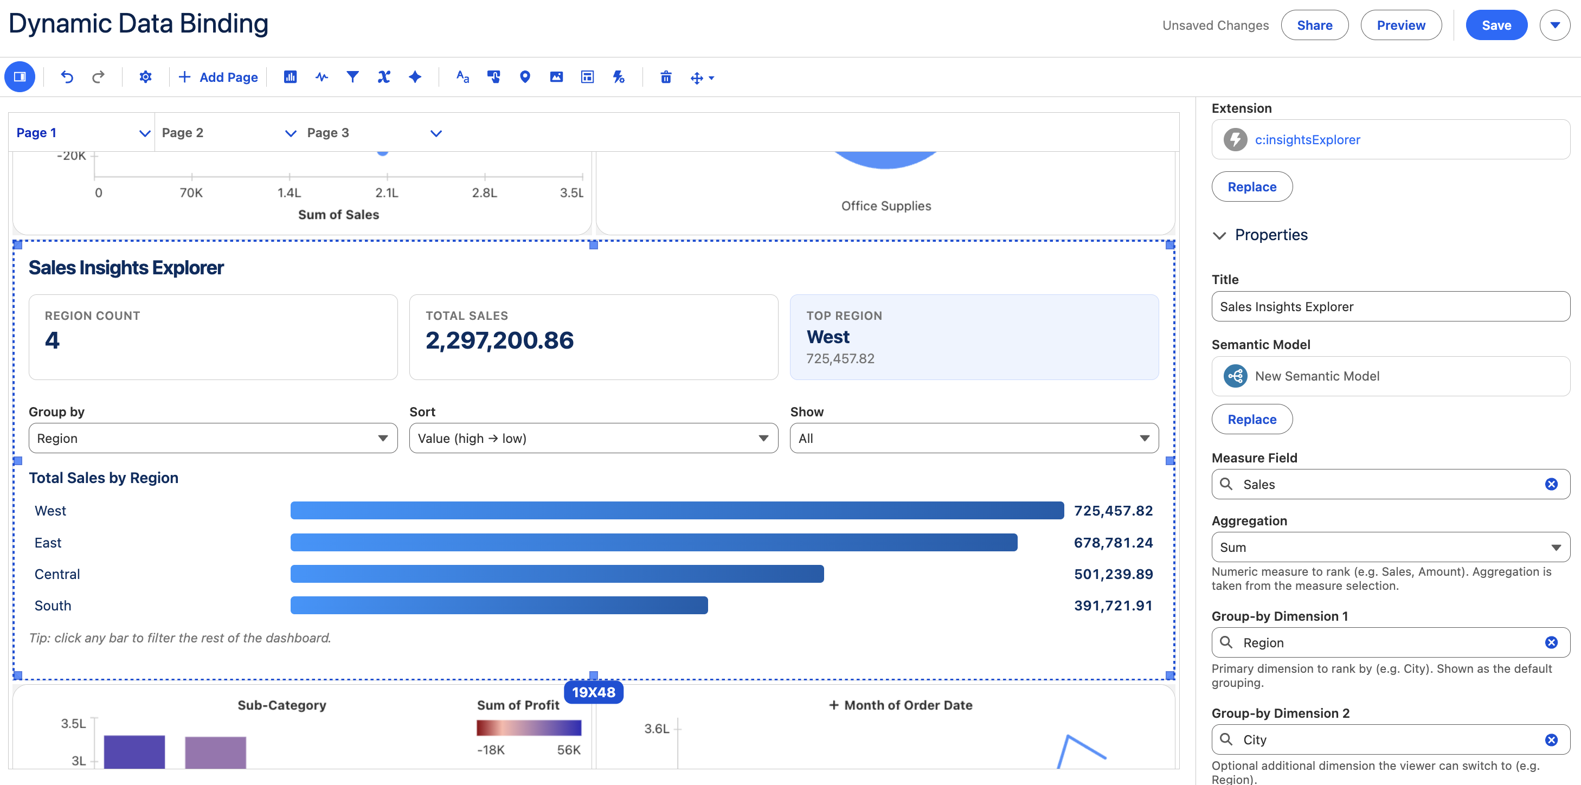
Task: Add a filter widget via funnel icon
Action: [352, 77]
